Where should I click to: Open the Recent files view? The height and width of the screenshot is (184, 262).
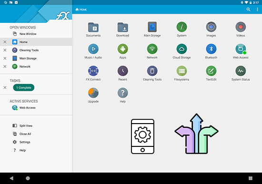122,73
